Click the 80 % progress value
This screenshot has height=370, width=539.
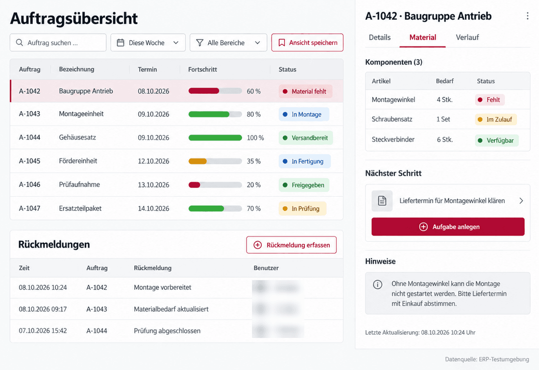[254, 115]
